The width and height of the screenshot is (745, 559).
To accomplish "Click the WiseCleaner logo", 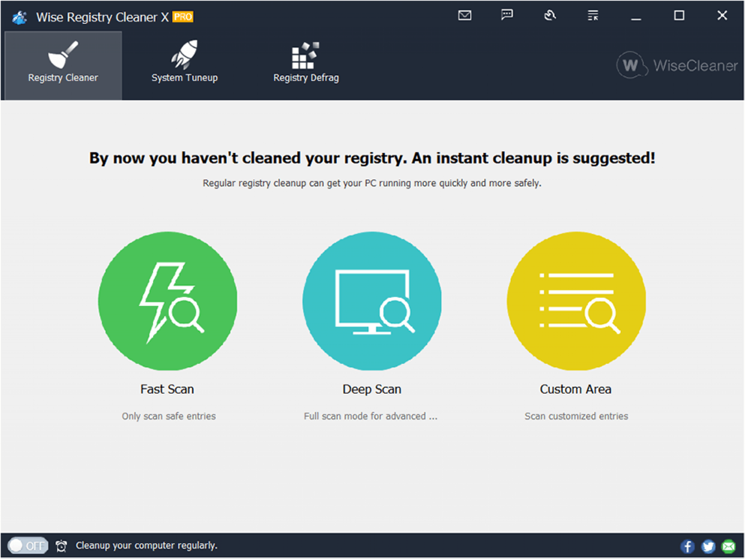I will 677,65.
